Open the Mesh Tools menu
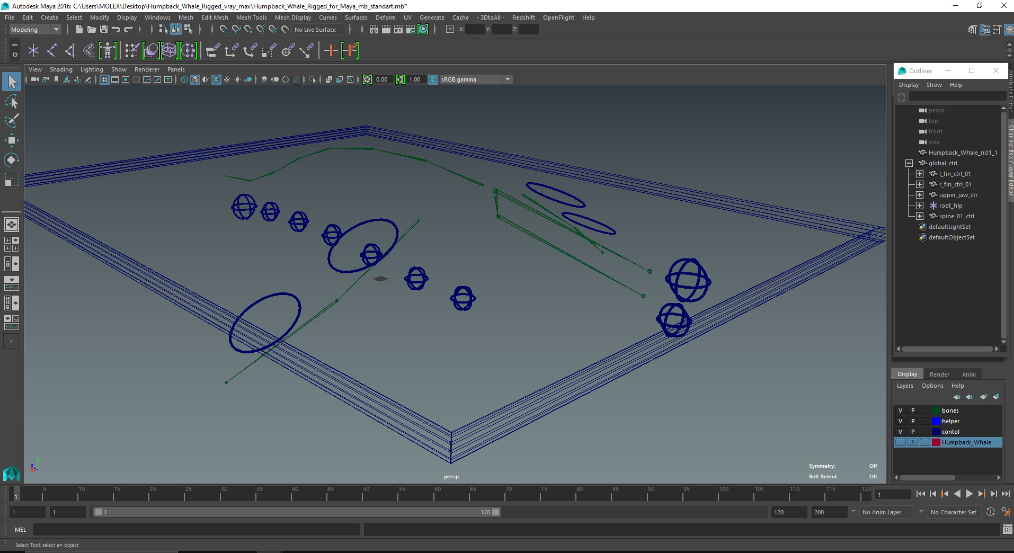 251,17
